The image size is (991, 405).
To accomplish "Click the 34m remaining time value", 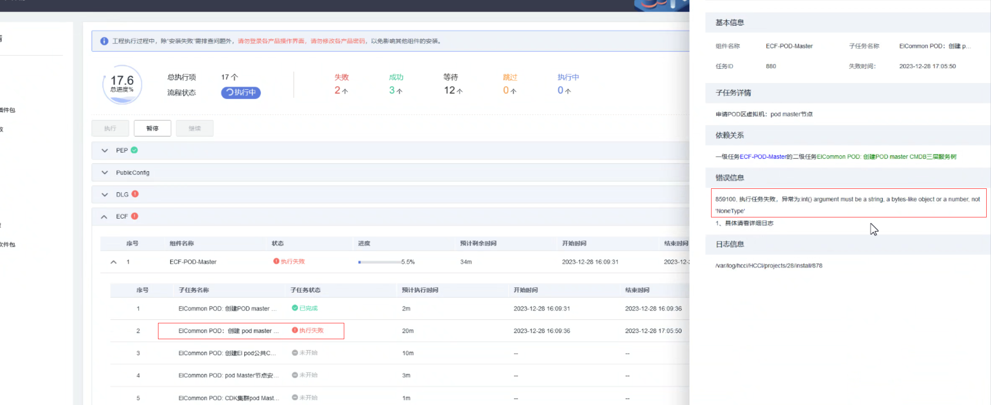I will pyautogui.click(x=466, y=262).
